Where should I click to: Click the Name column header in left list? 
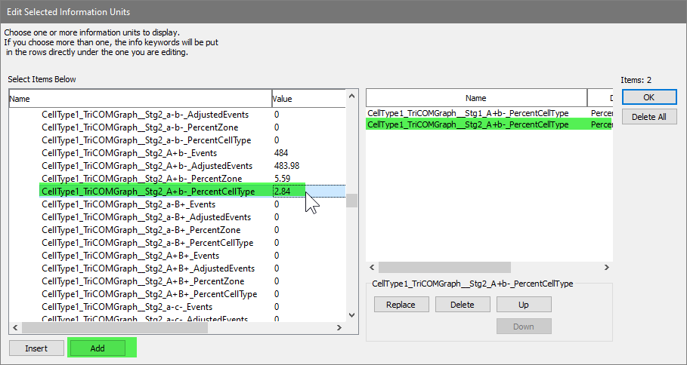pos(140,99)
